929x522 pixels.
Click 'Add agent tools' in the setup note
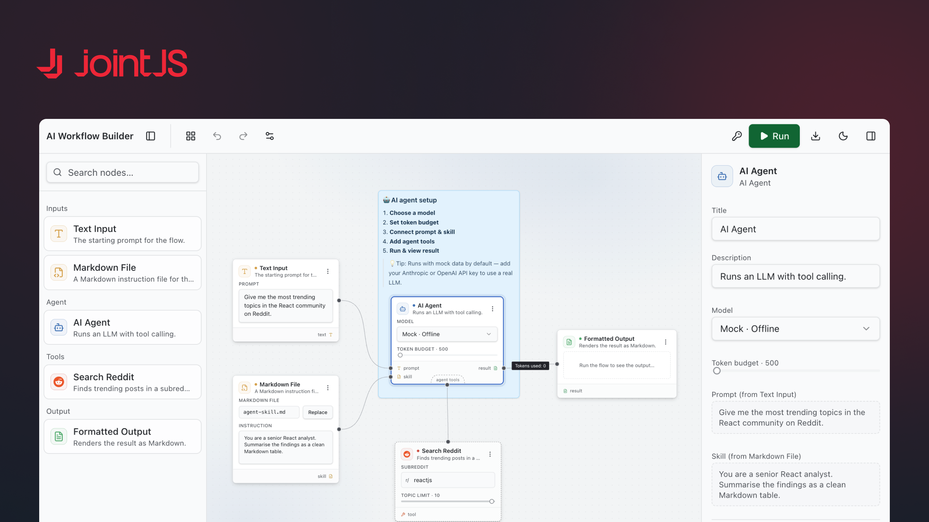(x=412, y=241)
